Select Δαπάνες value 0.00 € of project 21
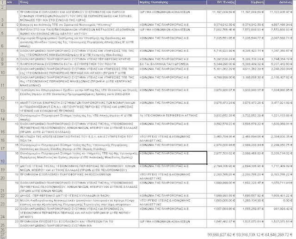Image resolution: width=296 pixels, height=239 pixels. tap(278, 203)
